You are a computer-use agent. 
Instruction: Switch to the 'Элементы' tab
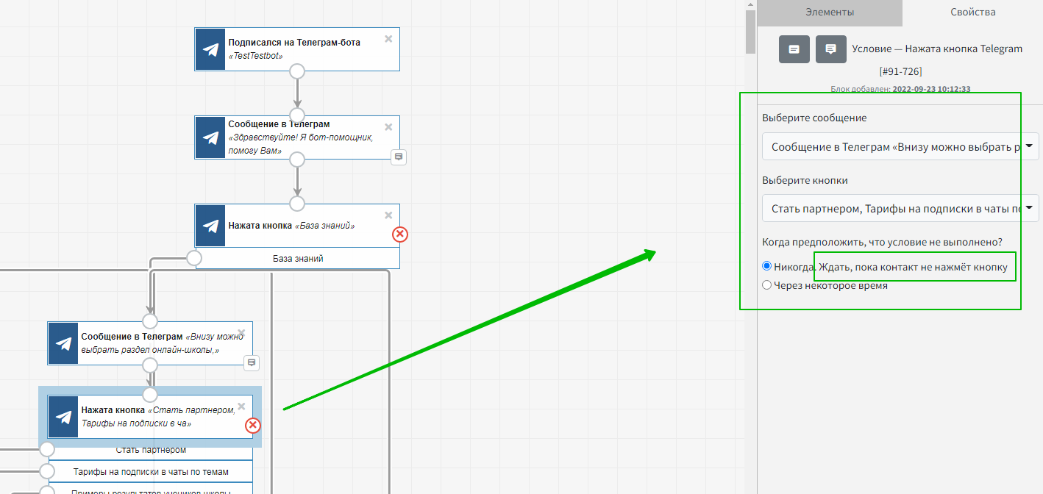pos(830,12)
